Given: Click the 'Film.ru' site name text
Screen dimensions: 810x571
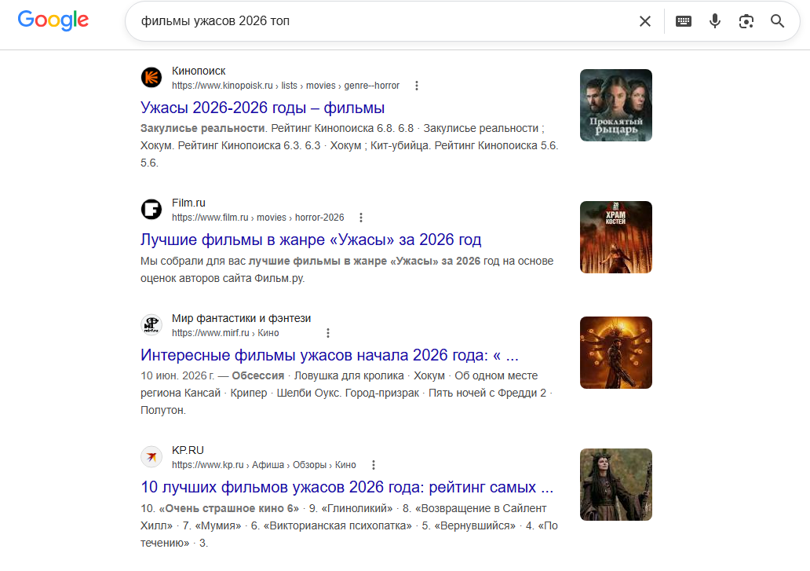Looking at the screenshot, I should click(x=188, y=203).
